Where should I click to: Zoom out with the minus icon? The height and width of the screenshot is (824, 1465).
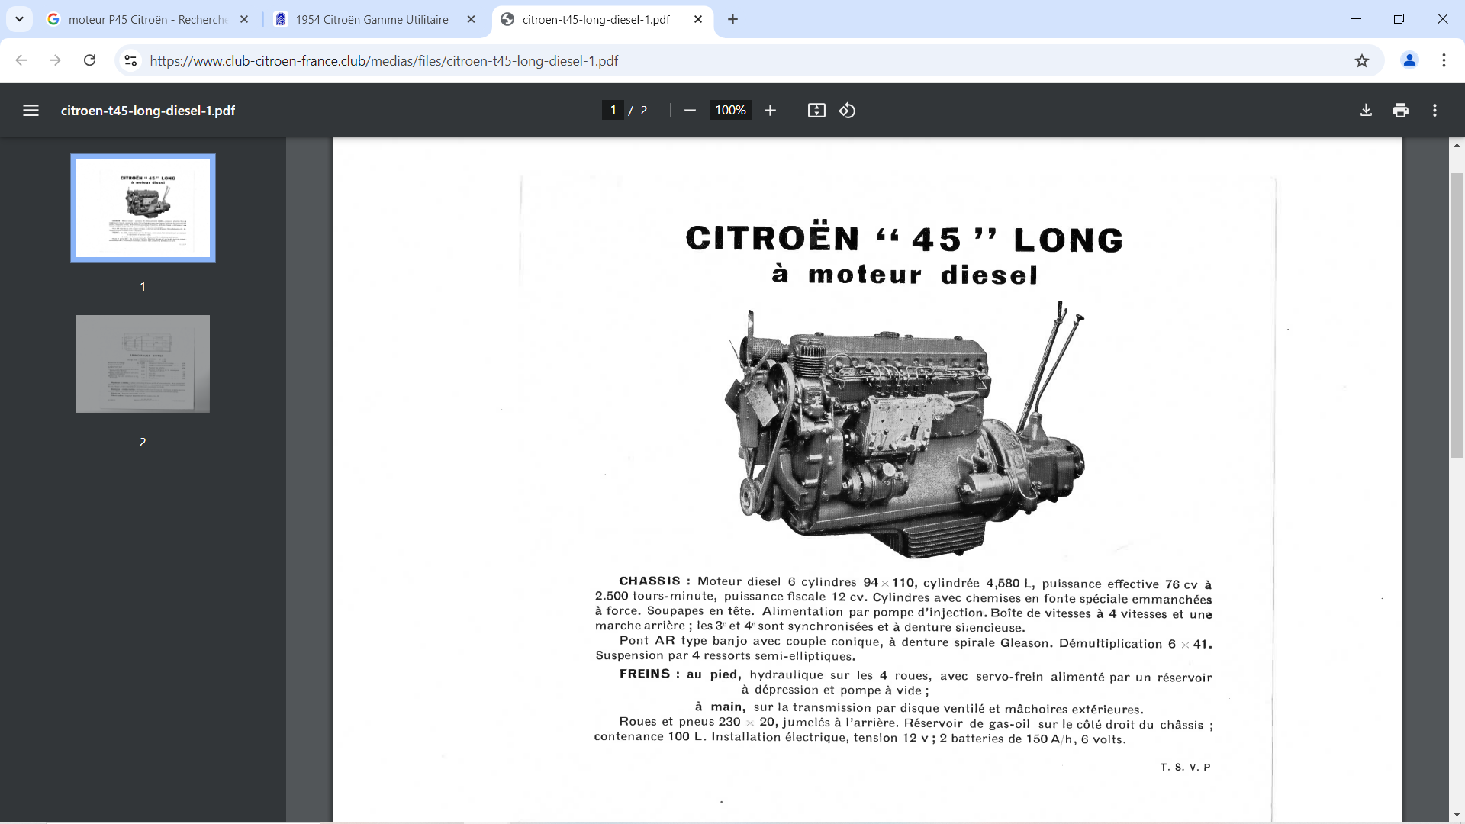click(690, 111)
